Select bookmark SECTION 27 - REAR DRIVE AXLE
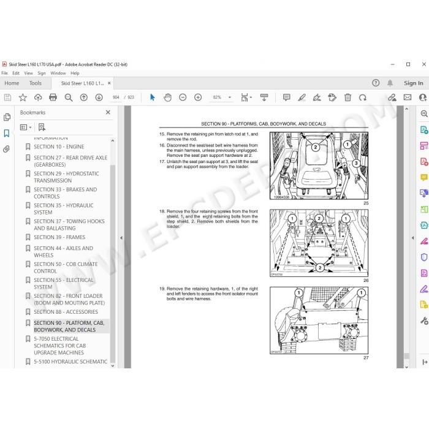 (70, 161)
